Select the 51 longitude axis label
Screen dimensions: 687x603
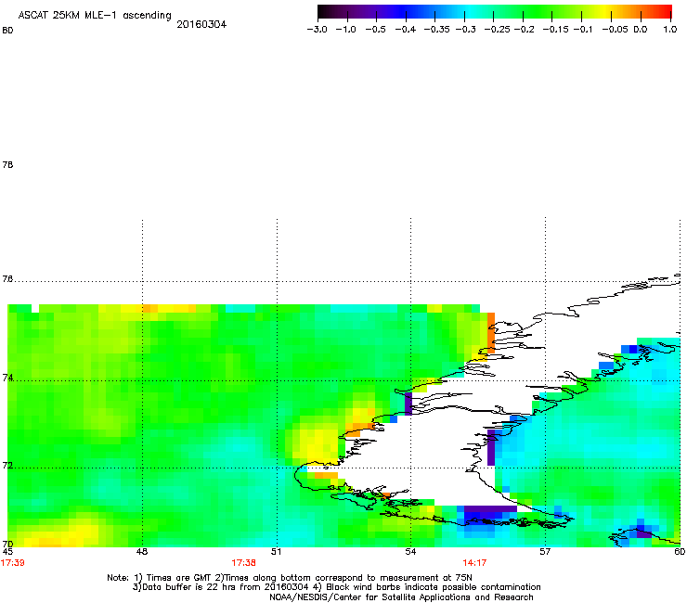click(x=276, y=552)
